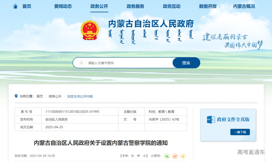Click the yellow star favorite icon
272x162 pixels.
click(183, 156)
